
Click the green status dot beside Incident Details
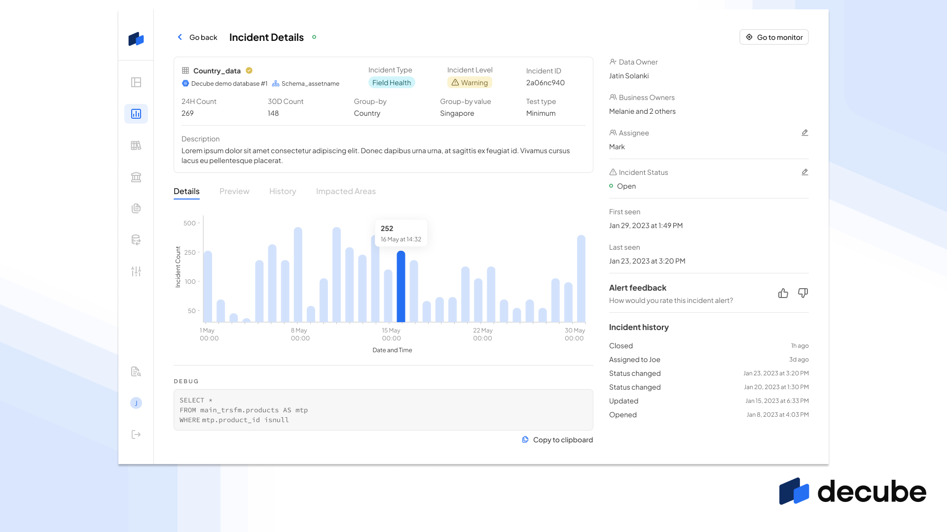pos(314,37)
